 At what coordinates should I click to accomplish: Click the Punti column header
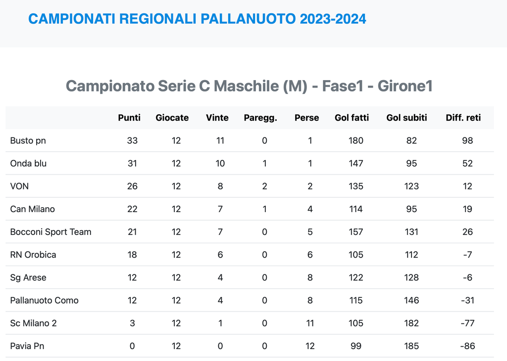(129, 118)
